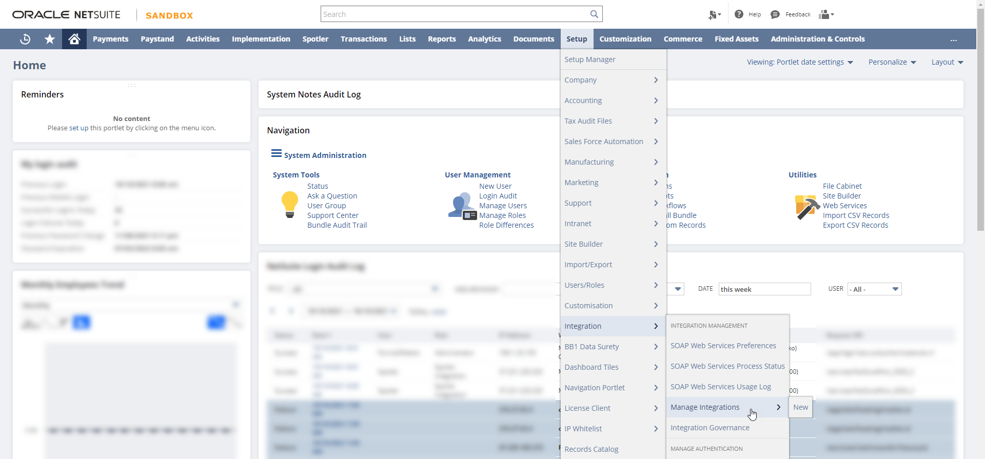
Task: Click Reminders portlet drag handle
Action: point(132,85)
